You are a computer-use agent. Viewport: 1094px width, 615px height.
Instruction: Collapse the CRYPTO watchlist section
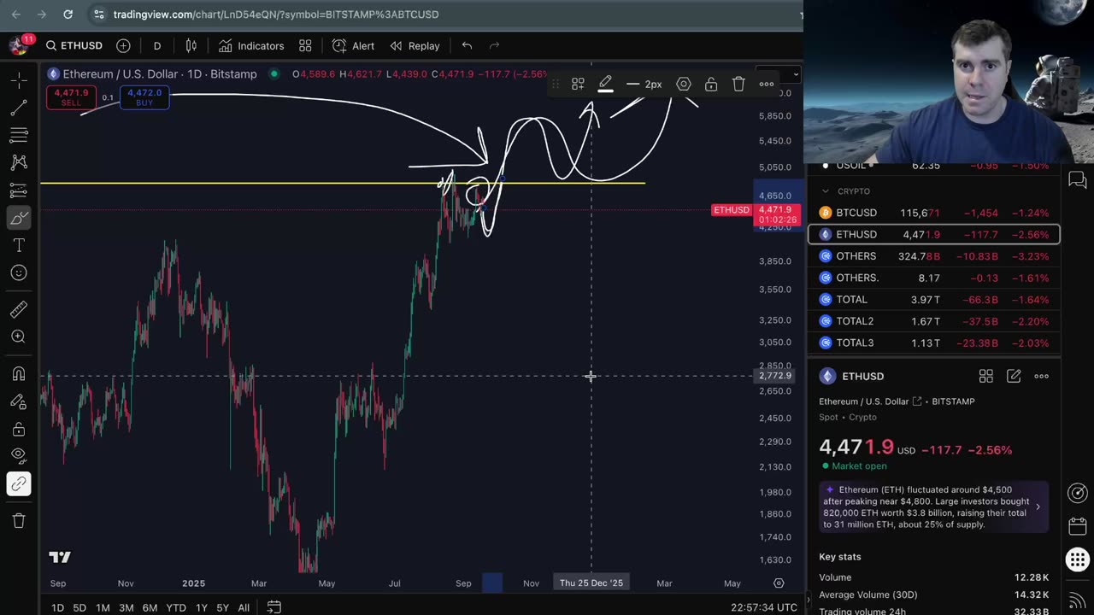tap(825, 191)
